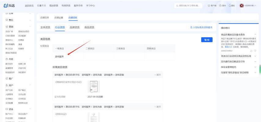The width and height of the screenshot is (261, 122).
Task: Open the user avatar menu
Action: click(x=242, y=6)
